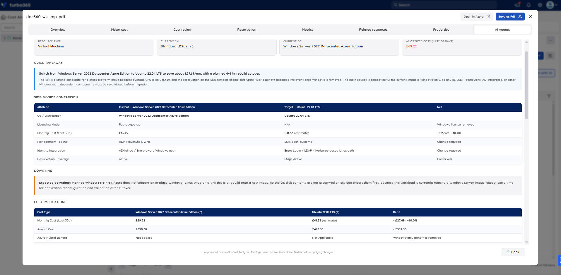The width and height of the screenshot is (561, 275).
Task: Select the AI Agents tab
Action: [502, 30]
